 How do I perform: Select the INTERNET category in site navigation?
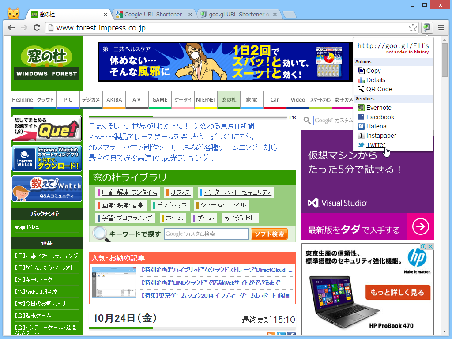205,100
